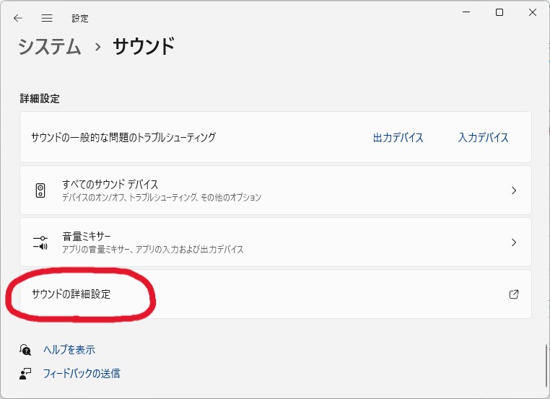Open すべてのサウンド デバイス settings row
The width and height of the screenshot is (550, 399).
point(276,190)
